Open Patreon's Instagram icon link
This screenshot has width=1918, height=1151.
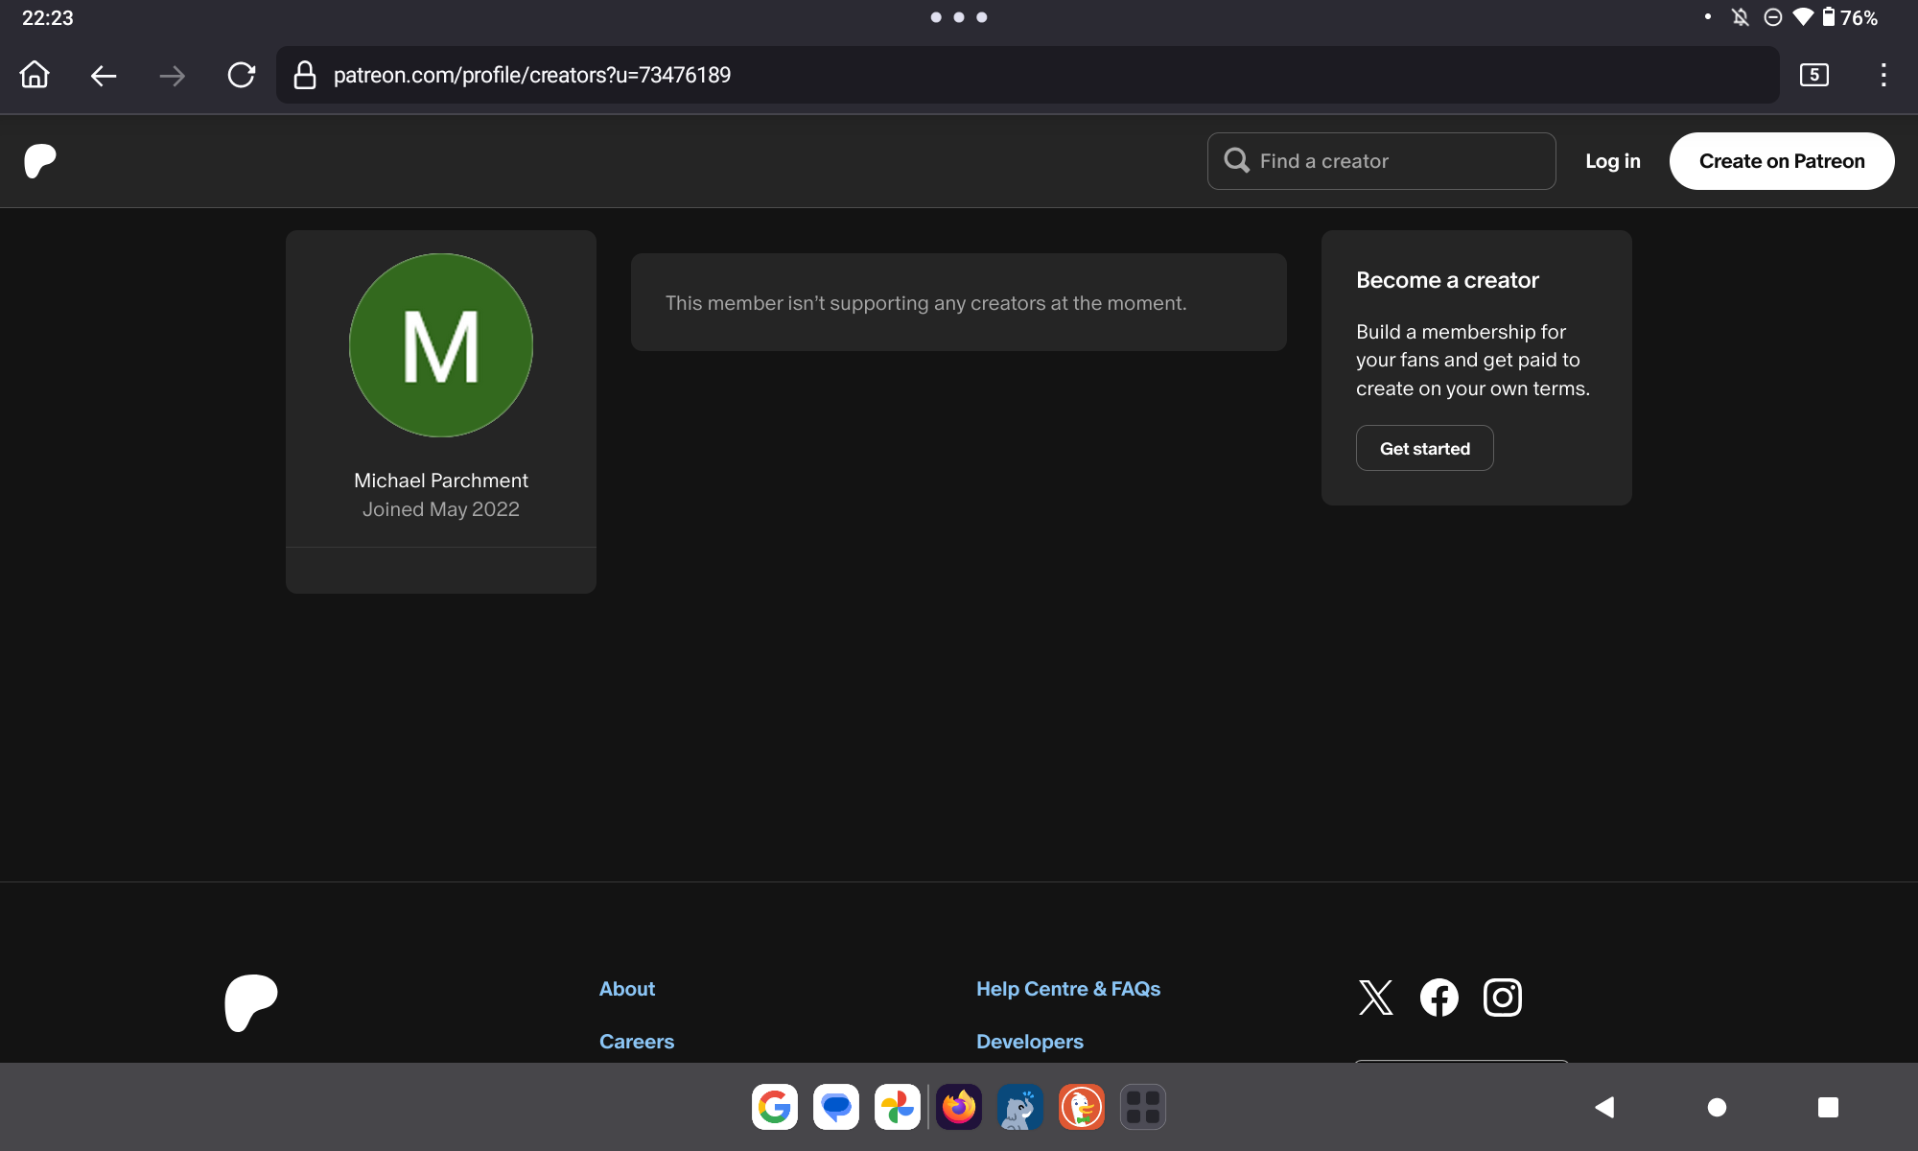click(1502, 998)
